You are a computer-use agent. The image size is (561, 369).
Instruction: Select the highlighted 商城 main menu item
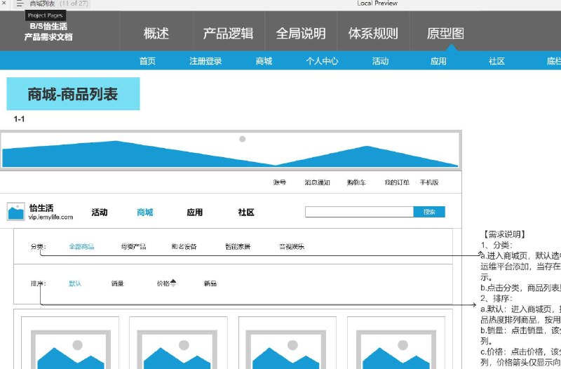145,213
